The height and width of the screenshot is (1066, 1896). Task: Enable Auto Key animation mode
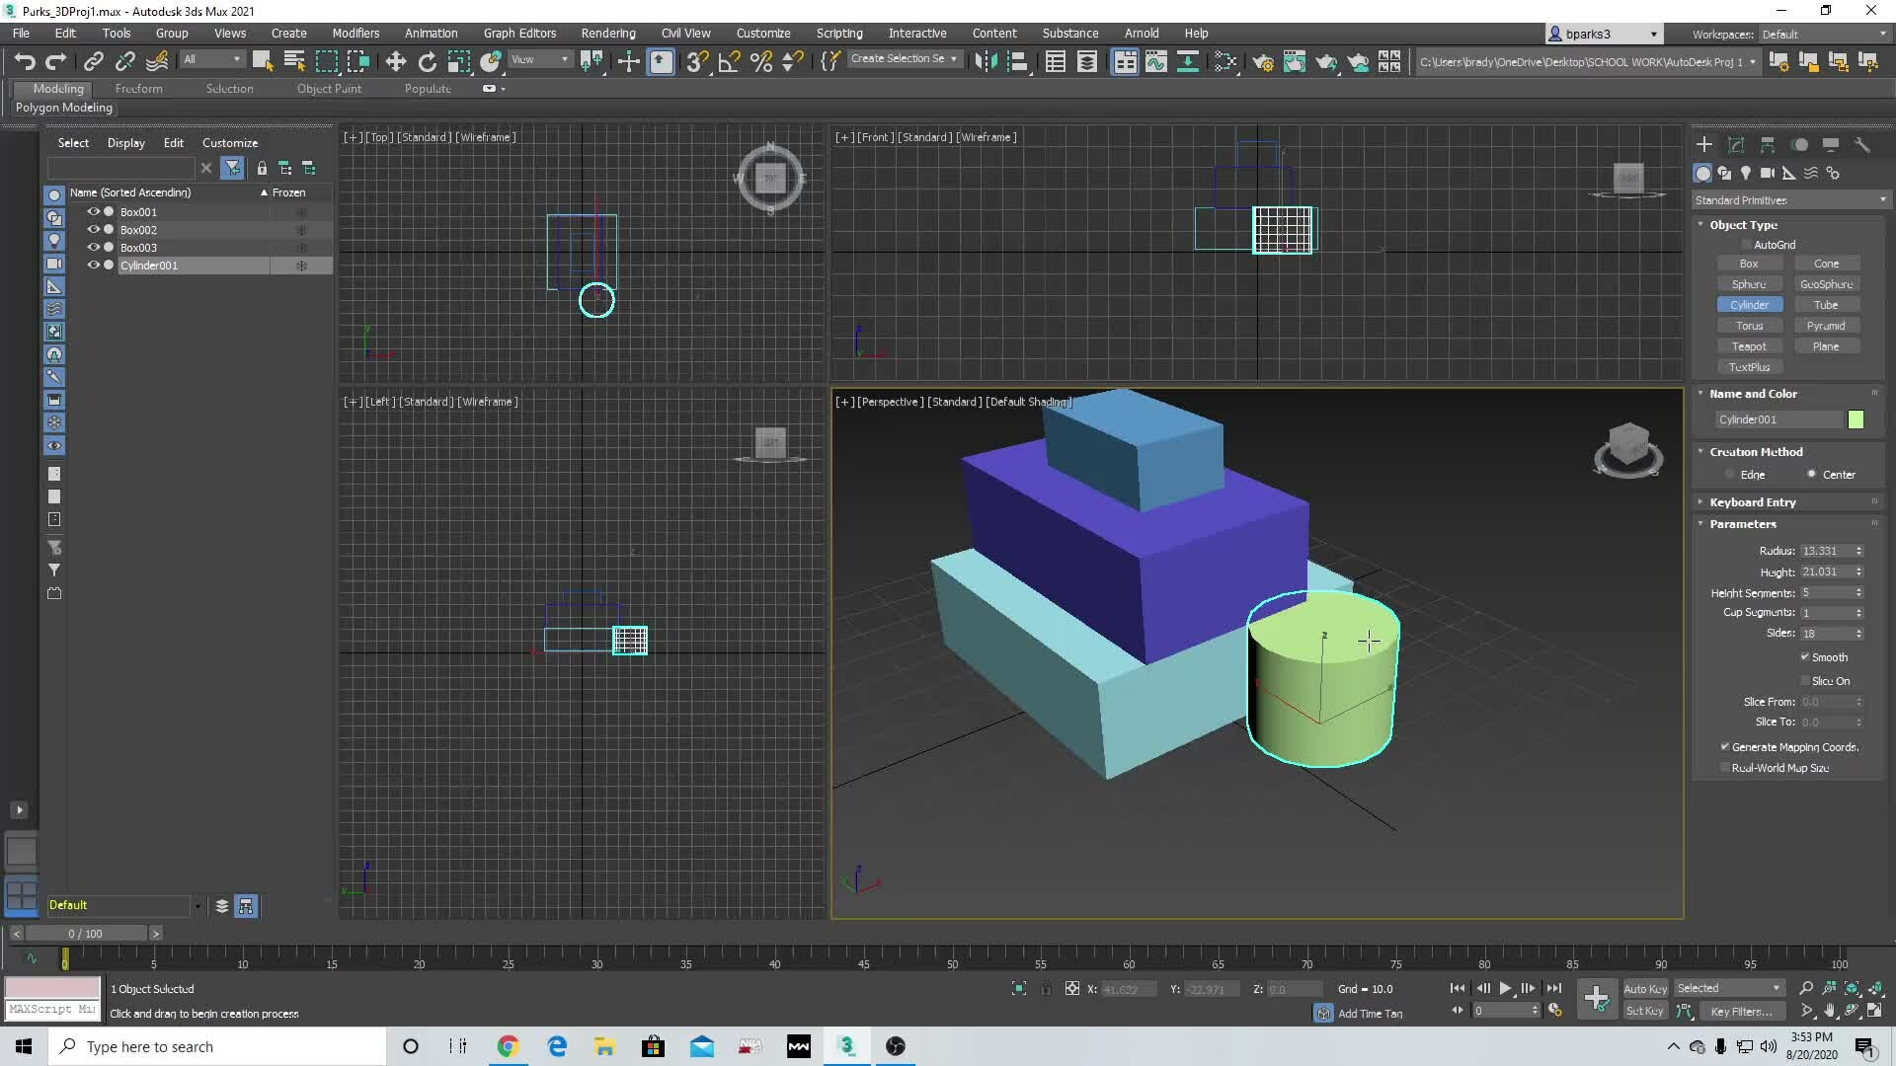tap(1645, 988)
